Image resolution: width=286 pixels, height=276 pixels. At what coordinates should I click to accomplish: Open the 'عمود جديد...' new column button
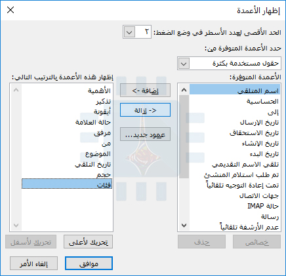145,134
